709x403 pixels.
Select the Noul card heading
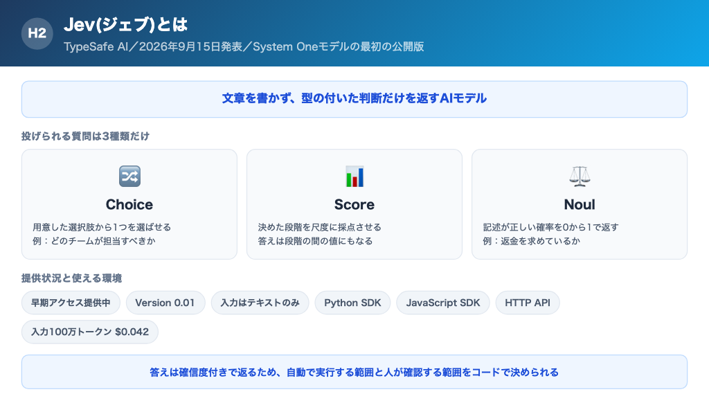pyautogui.click(x=580, y=204)
